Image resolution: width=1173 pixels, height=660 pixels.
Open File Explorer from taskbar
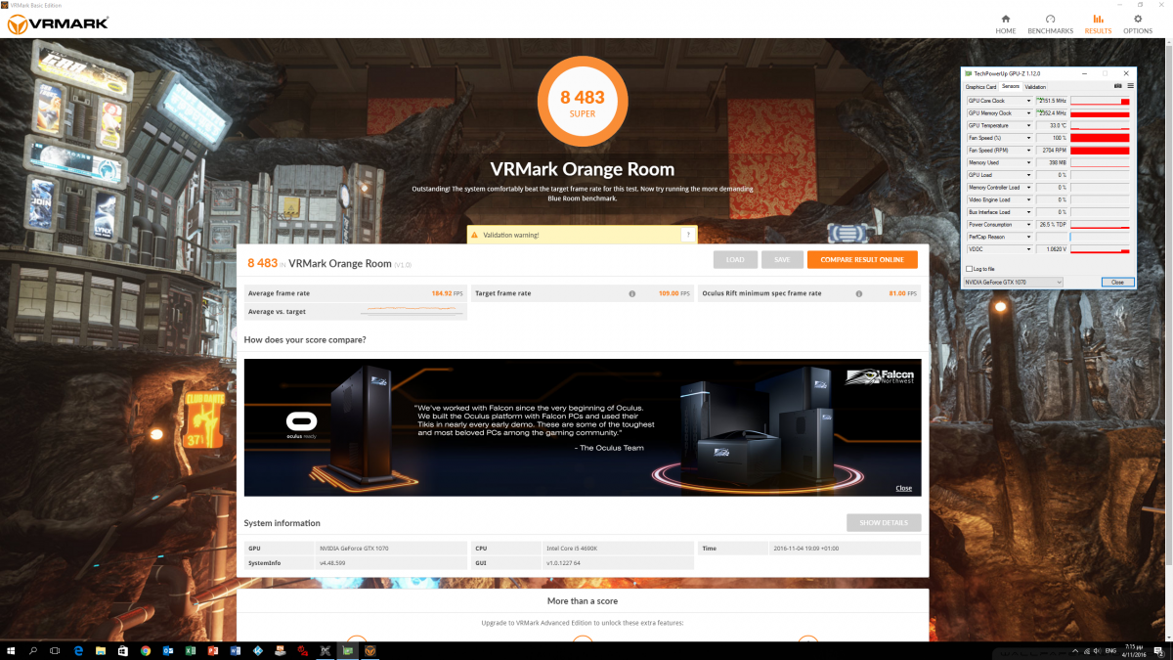pos(101,650)
